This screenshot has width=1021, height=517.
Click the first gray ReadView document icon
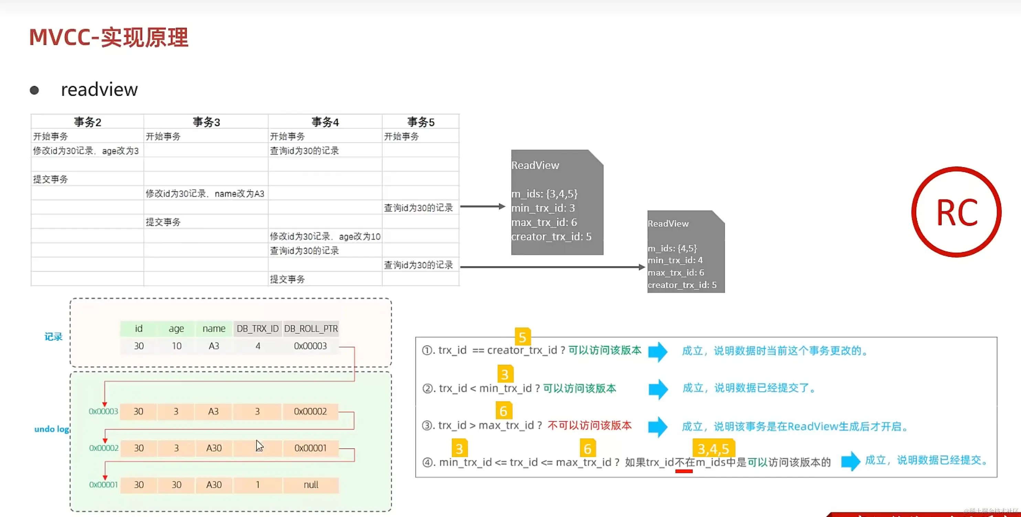pos(557,202)
